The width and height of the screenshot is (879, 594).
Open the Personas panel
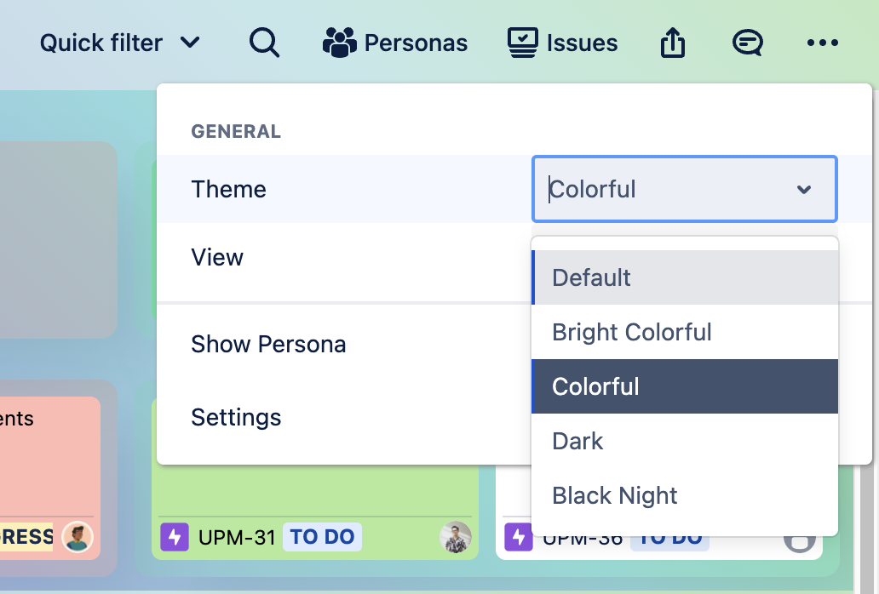[x=395, y=43]
